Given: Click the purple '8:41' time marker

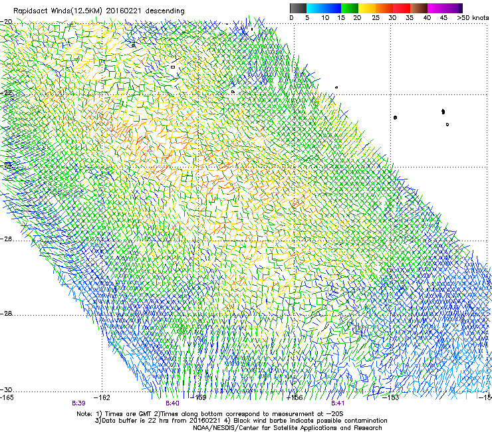Looking at the screenshot, I should point(338,403).
